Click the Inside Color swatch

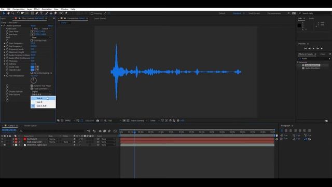coord(32,67)
